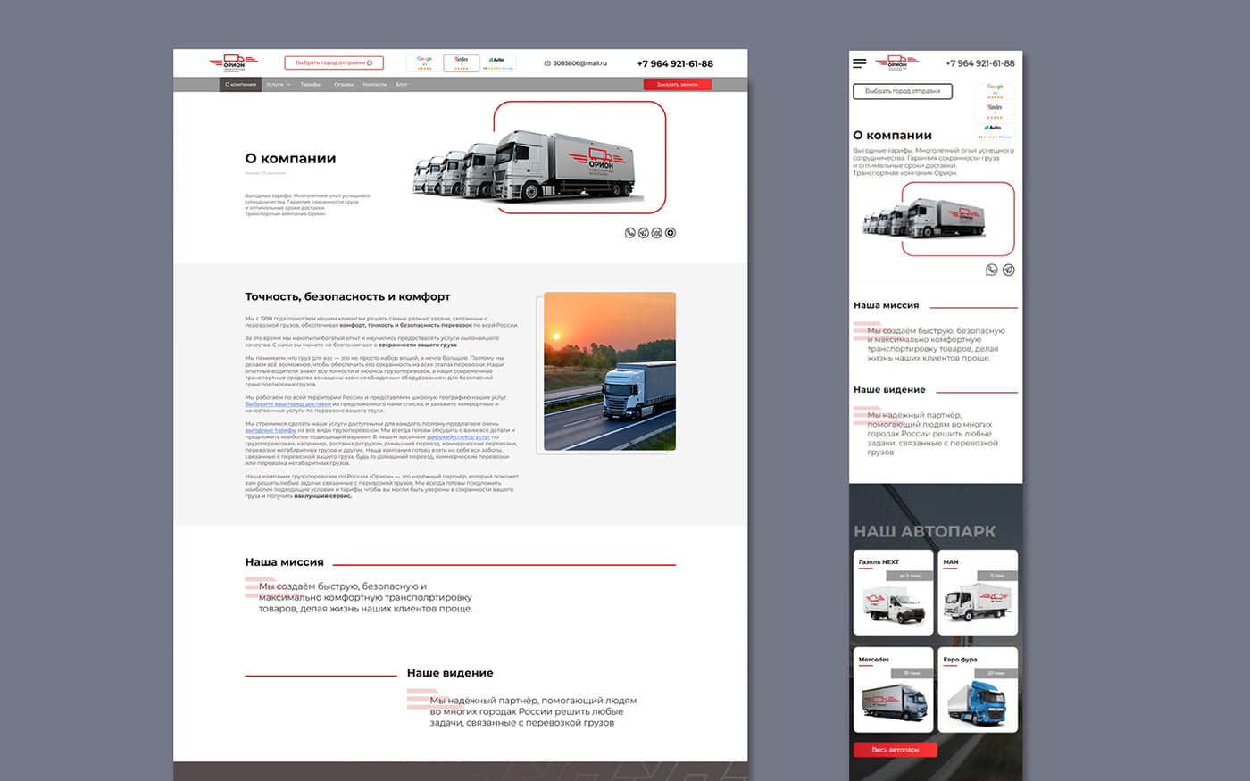Click the mobile Наше видение heading
The height and width of the screenshot is (781, 1250).
889,390
